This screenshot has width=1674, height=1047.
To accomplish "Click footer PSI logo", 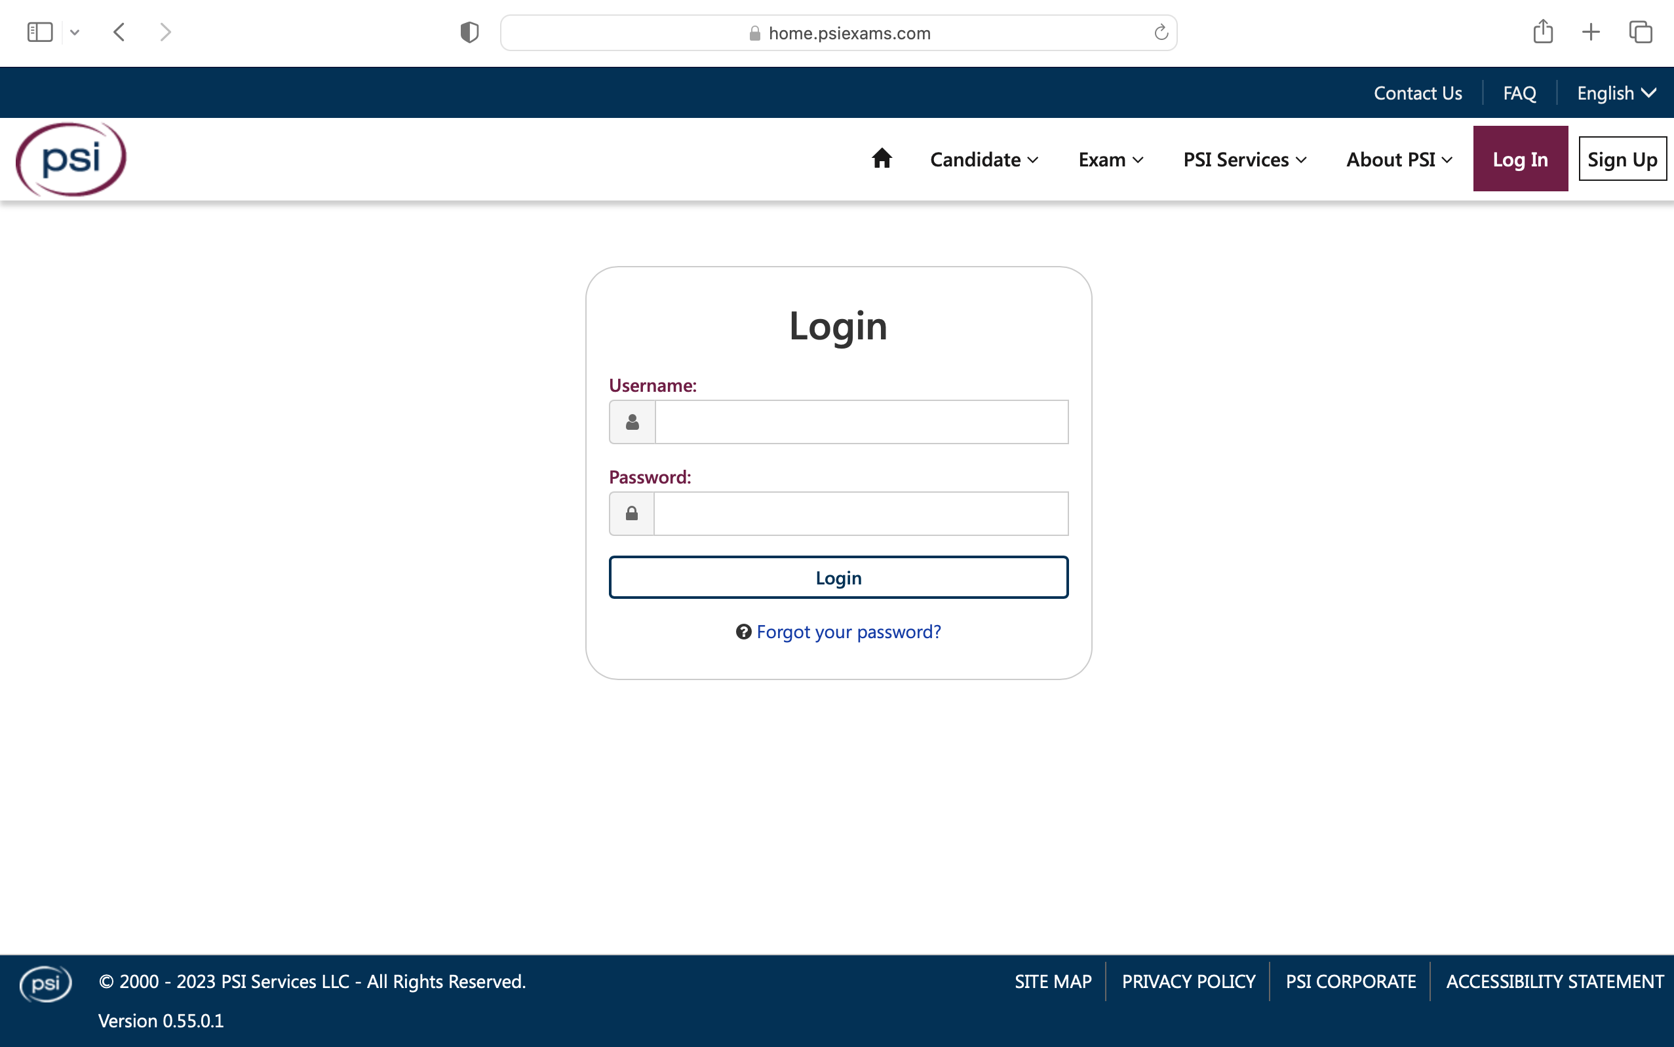I will coord(46,983).
